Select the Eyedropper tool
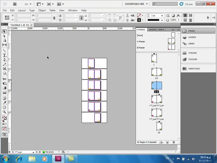The width and height of the screenshot is (217, 163). tap(4, 103)
